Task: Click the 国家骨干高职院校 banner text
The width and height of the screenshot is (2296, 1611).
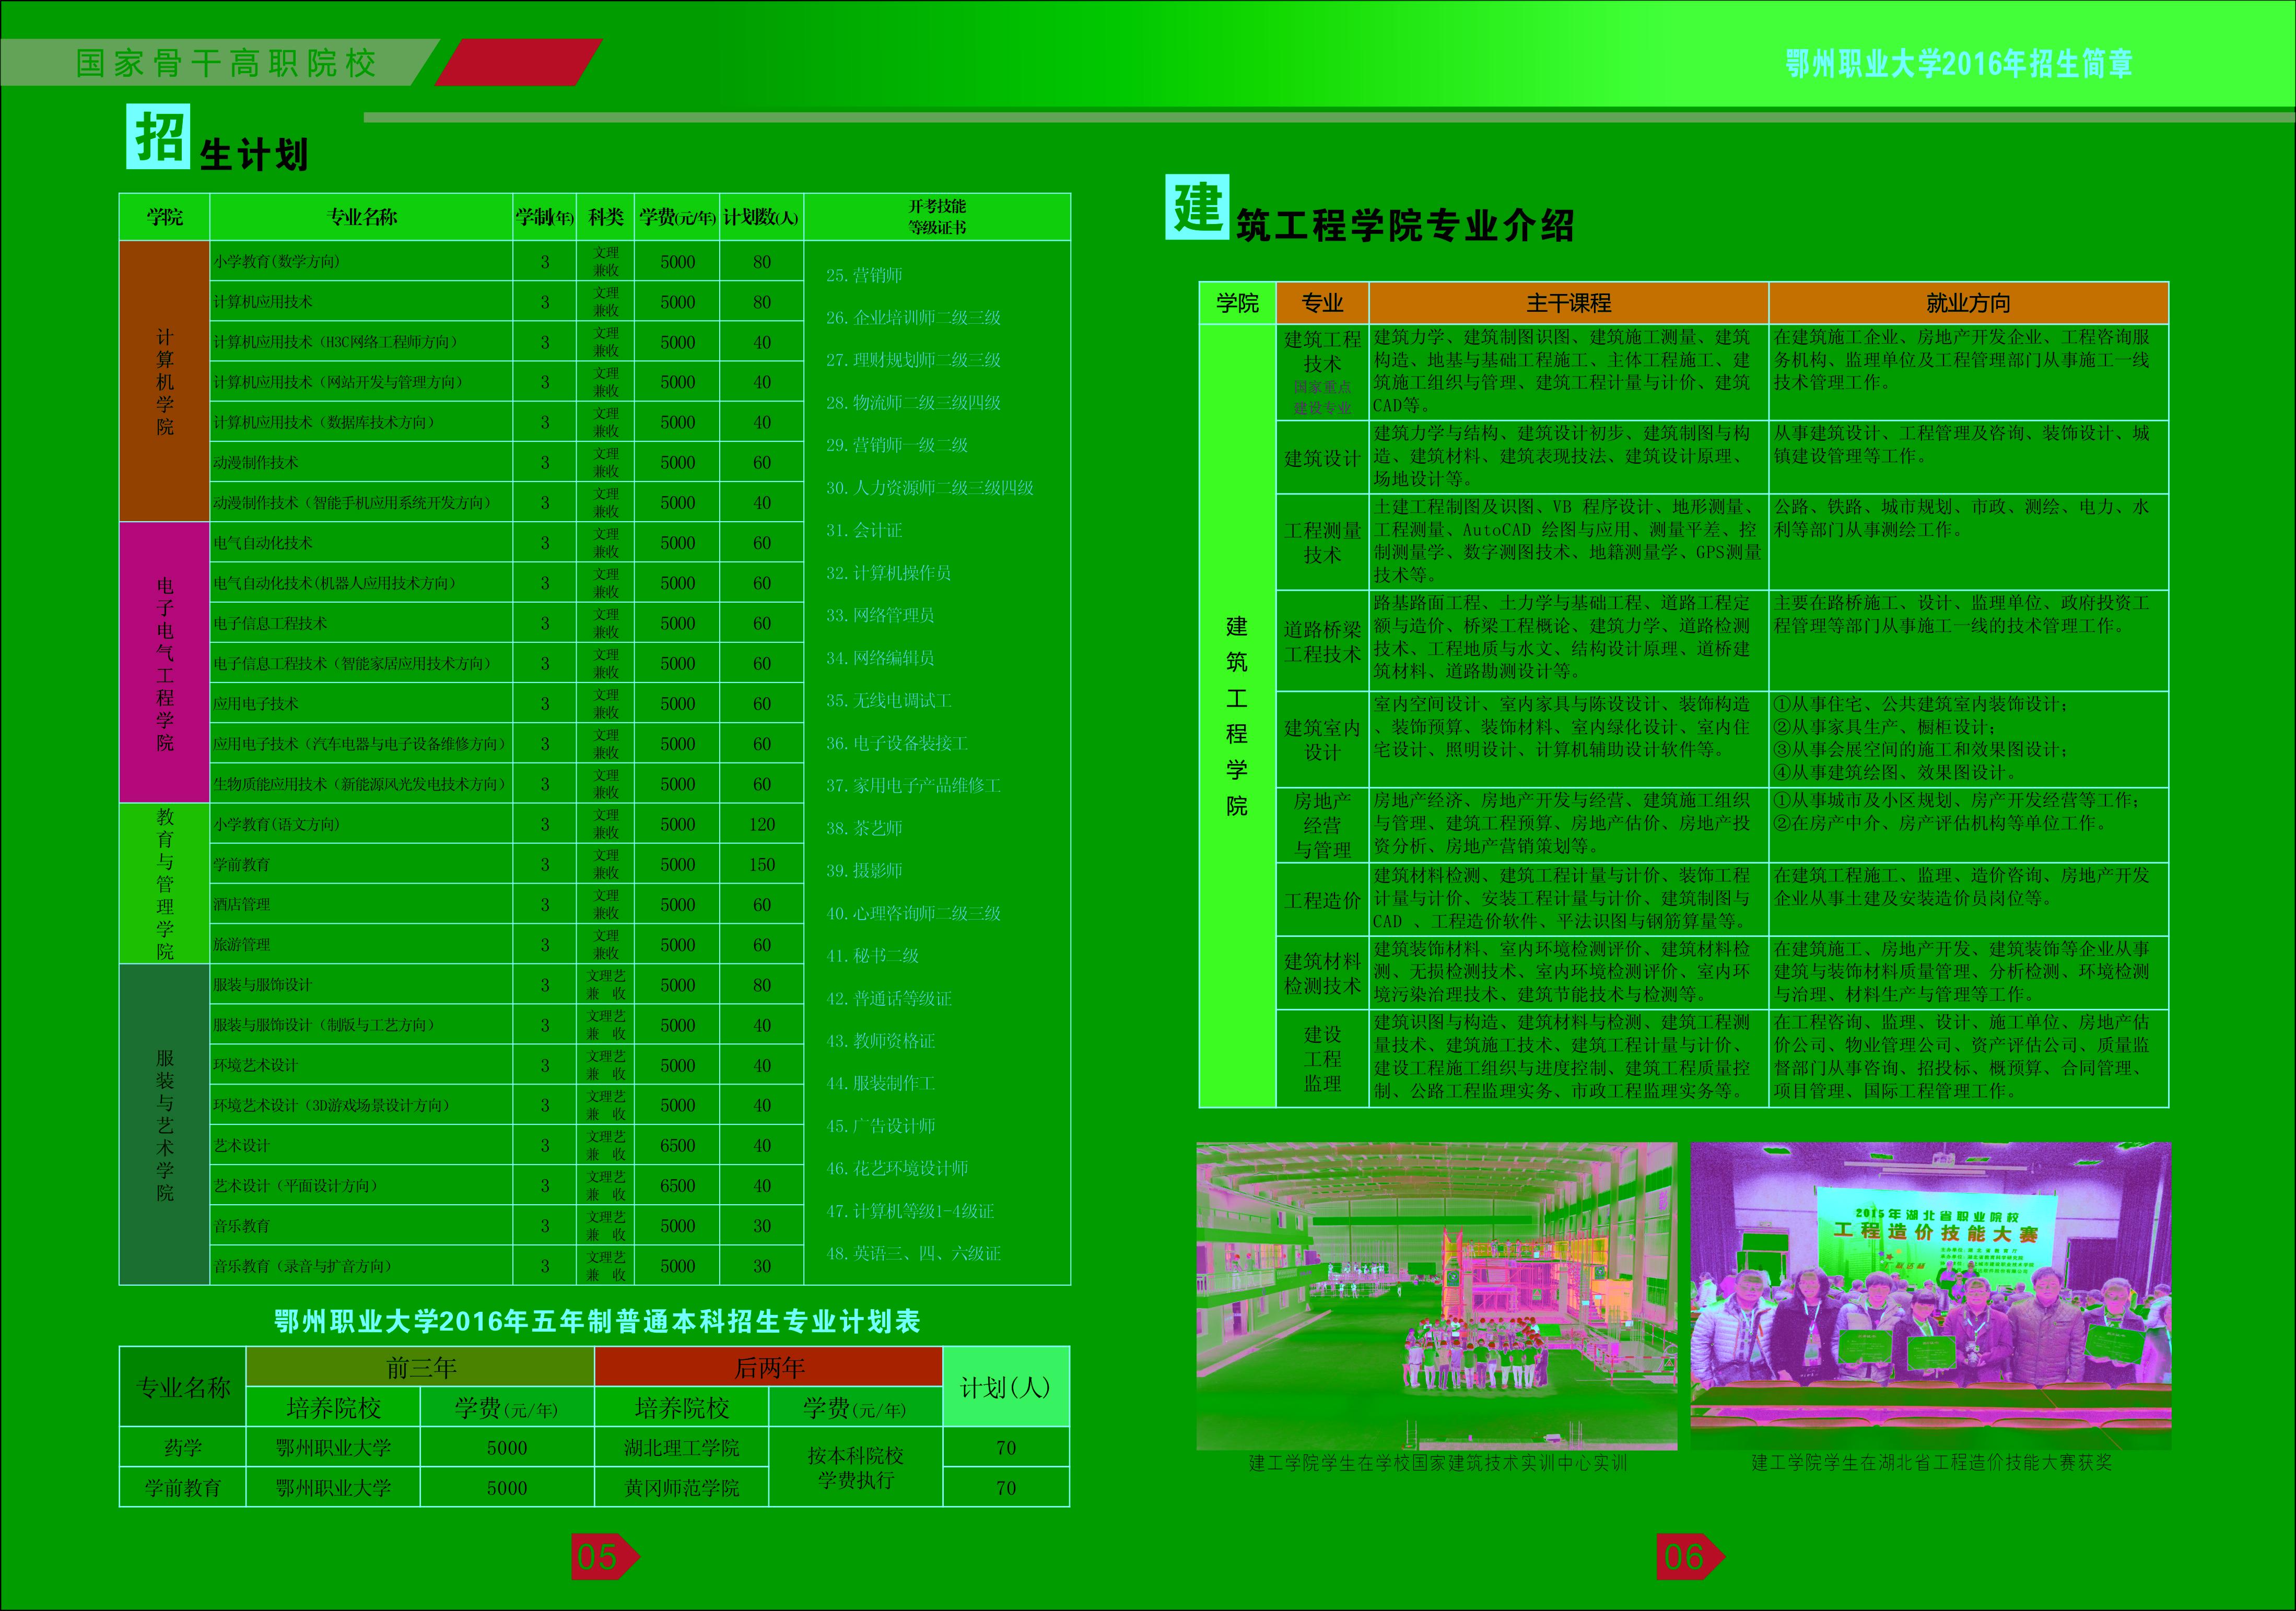Action: click(x=226, y=63)
